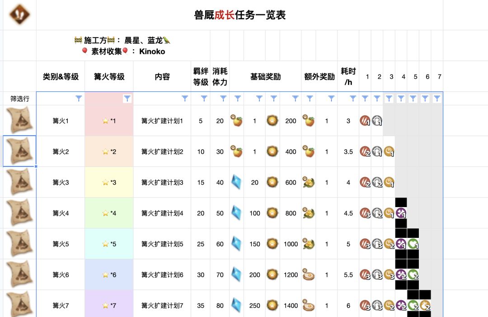Click the blue crystal icon in 篝火3 row
This screenshot has width=488, height=317.
coord(236,182)
